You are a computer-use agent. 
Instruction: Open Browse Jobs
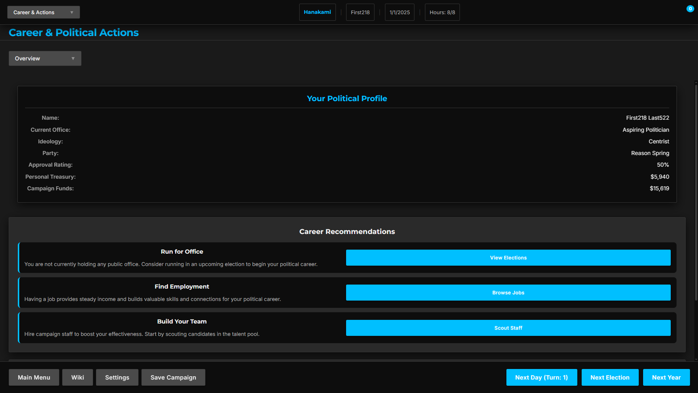[x=508, y=293]
